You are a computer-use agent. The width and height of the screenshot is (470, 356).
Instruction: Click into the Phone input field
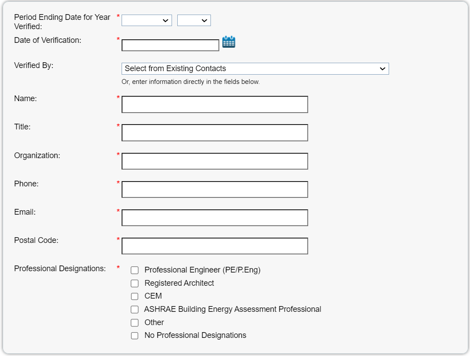pyautogui.click(x=214, y=189)
